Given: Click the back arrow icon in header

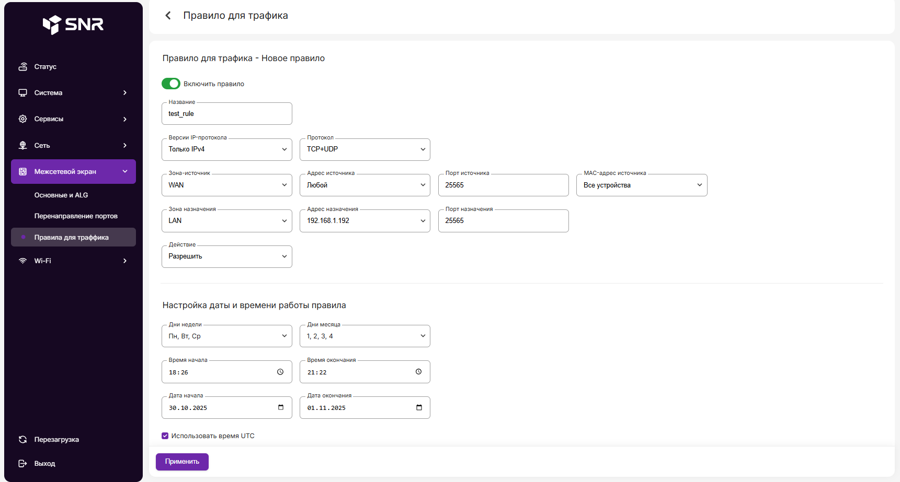Looking at the screenshot, I should tap(168, 16).
